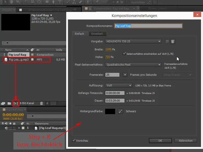Viewport: 203px width, 152px height.
Task: Click the Breite value 1280
Action: point(108,49)
